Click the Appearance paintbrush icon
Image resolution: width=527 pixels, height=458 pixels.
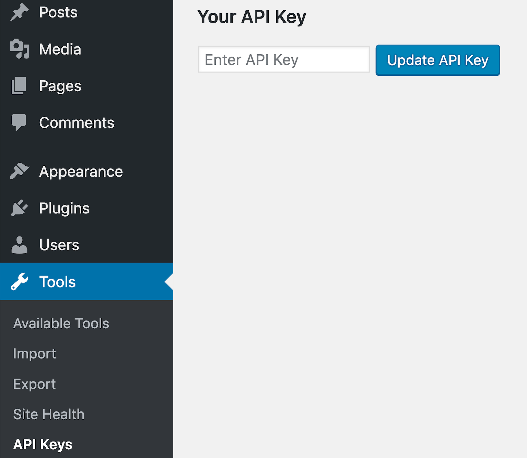pyautogui.click(x=19, y=171)
